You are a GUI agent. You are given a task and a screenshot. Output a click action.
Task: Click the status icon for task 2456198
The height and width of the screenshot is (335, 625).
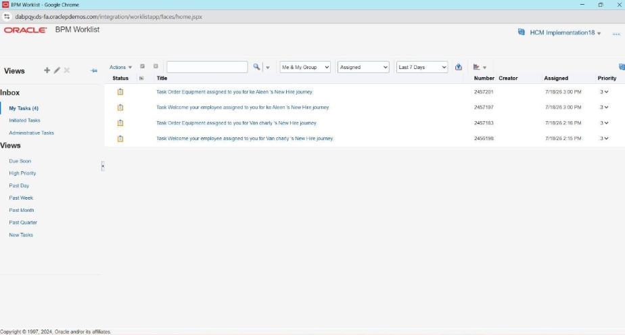(120, 138)
